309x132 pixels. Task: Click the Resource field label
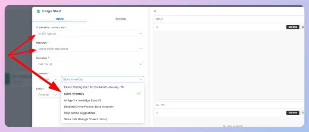[41, 43]
